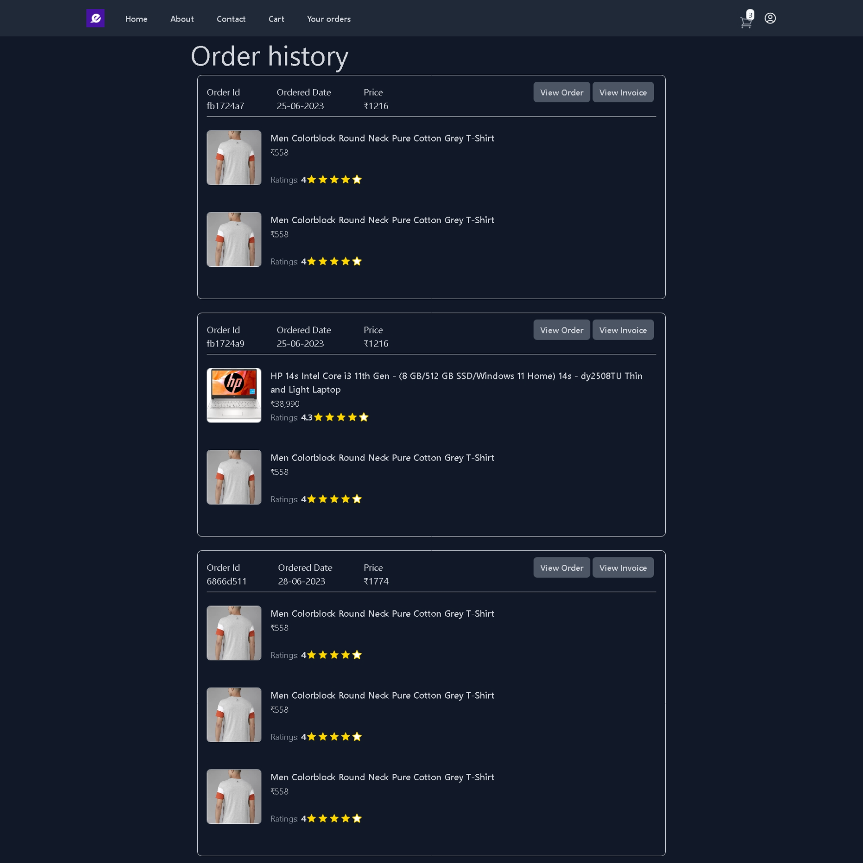The image size is (863, 863).
Task: Click View Invoice for order fb1724a9
Action: tap(623, 329)
